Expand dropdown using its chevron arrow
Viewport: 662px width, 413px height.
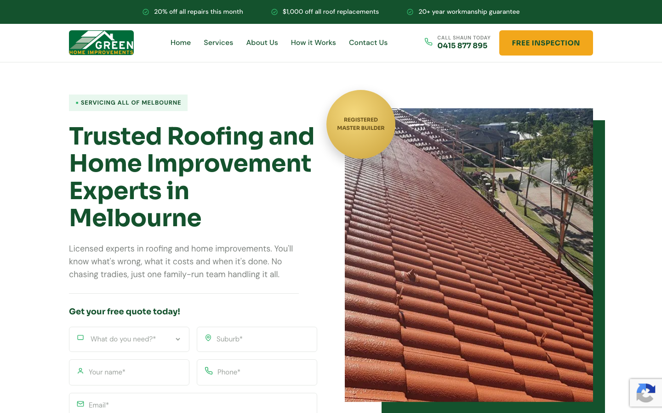(178, 339)
